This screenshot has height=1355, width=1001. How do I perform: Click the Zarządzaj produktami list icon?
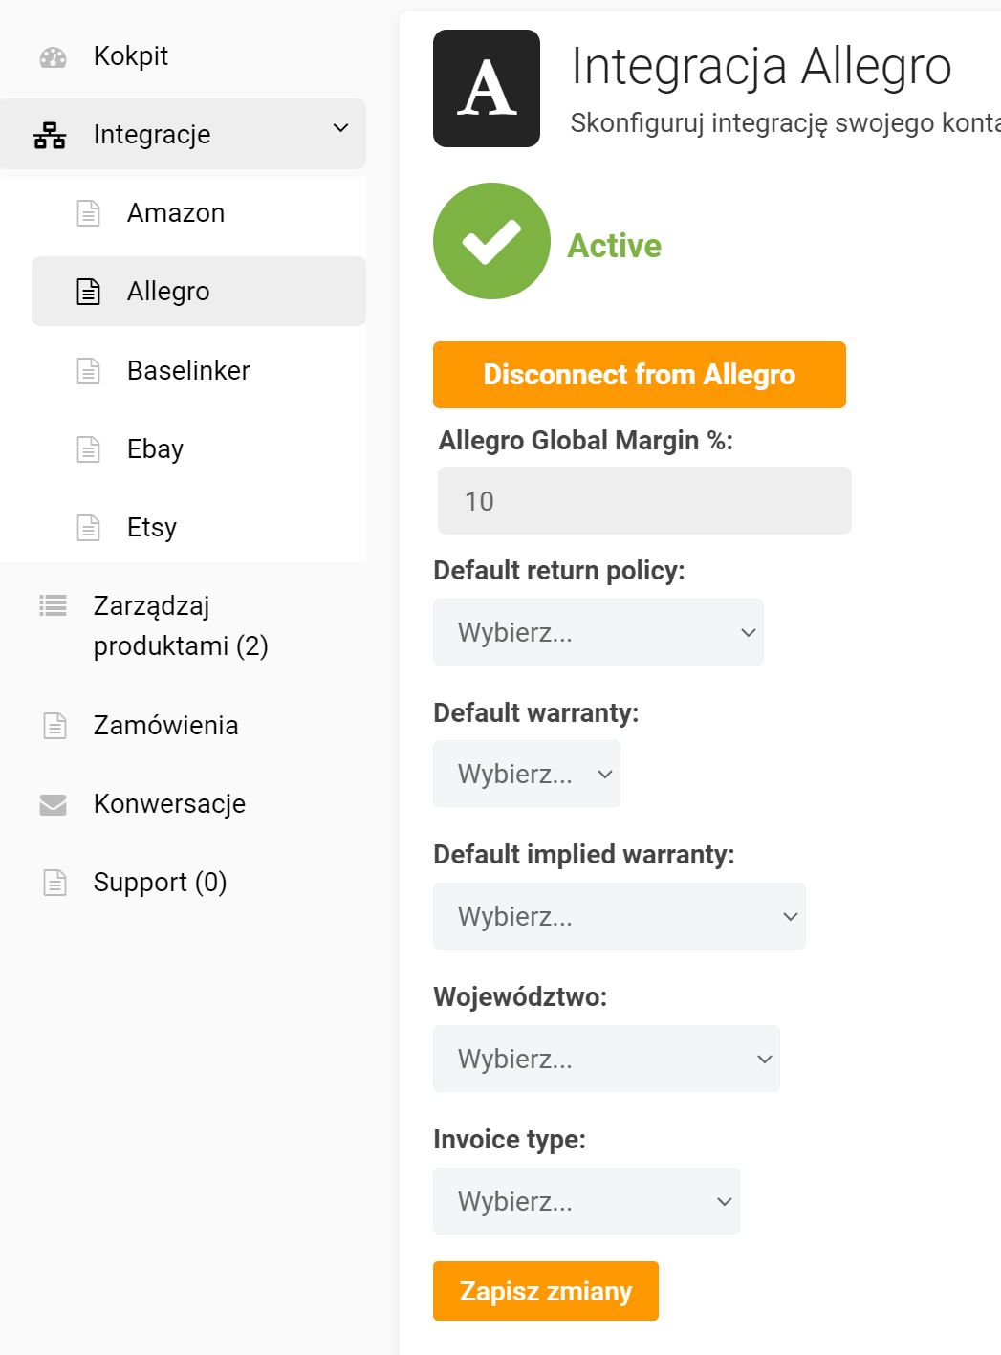click(54, 605)
